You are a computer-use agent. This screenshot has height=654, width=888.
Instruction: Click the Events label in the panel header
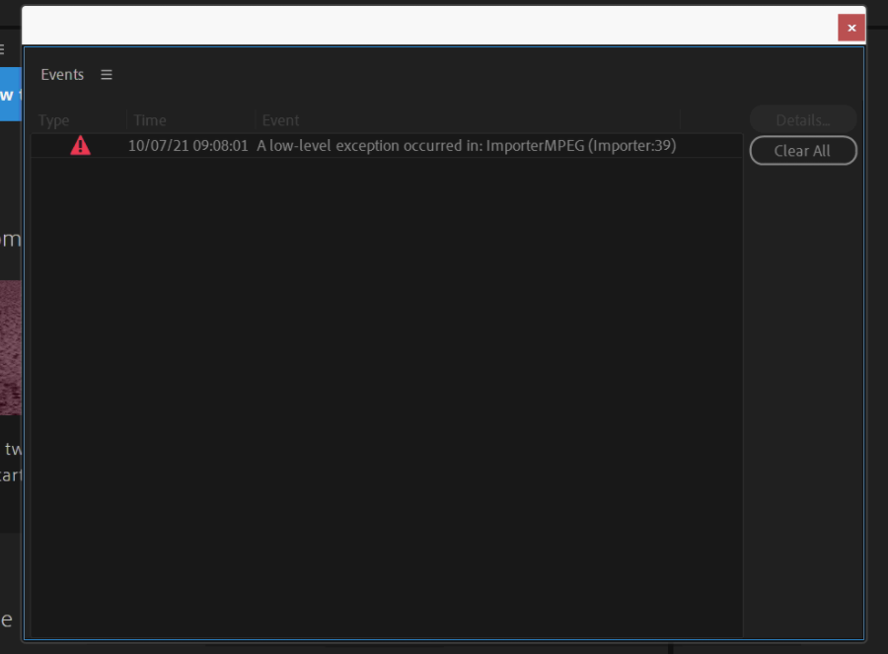coord(61,74)
